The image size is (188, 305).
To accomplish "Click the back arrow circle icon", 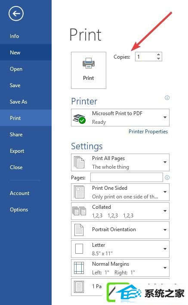I will coord(16,13).
